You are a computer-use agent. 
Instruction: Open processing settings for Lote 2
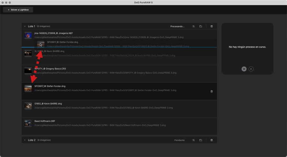click(x=194, y=140)
